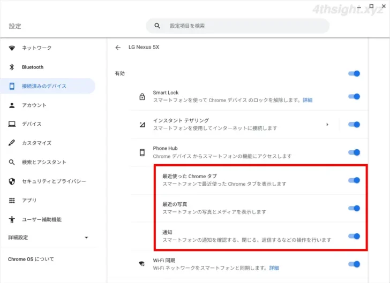This screenshot has height=283, width=390.
Task: Expand the 詳細設定 section arrow
Action: (86, 238)
